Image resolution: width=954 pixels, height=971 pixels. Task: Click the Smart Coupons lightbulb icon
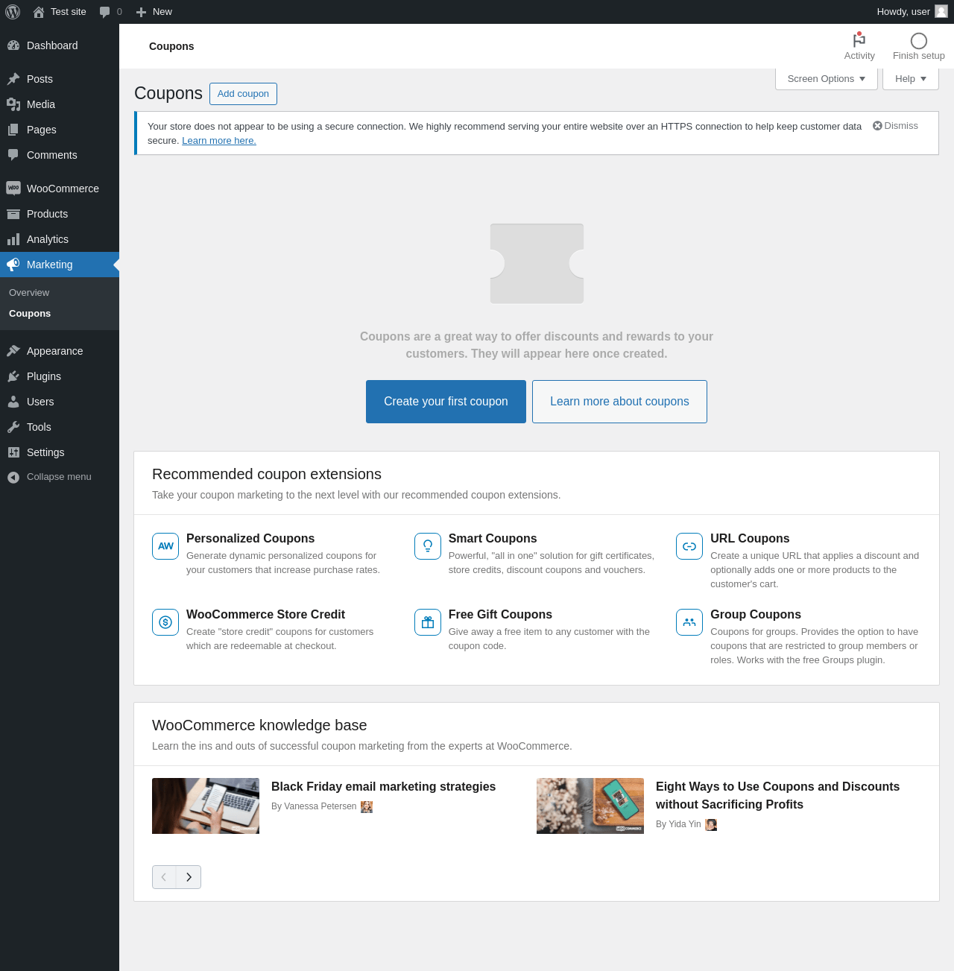tap(428, 546)
